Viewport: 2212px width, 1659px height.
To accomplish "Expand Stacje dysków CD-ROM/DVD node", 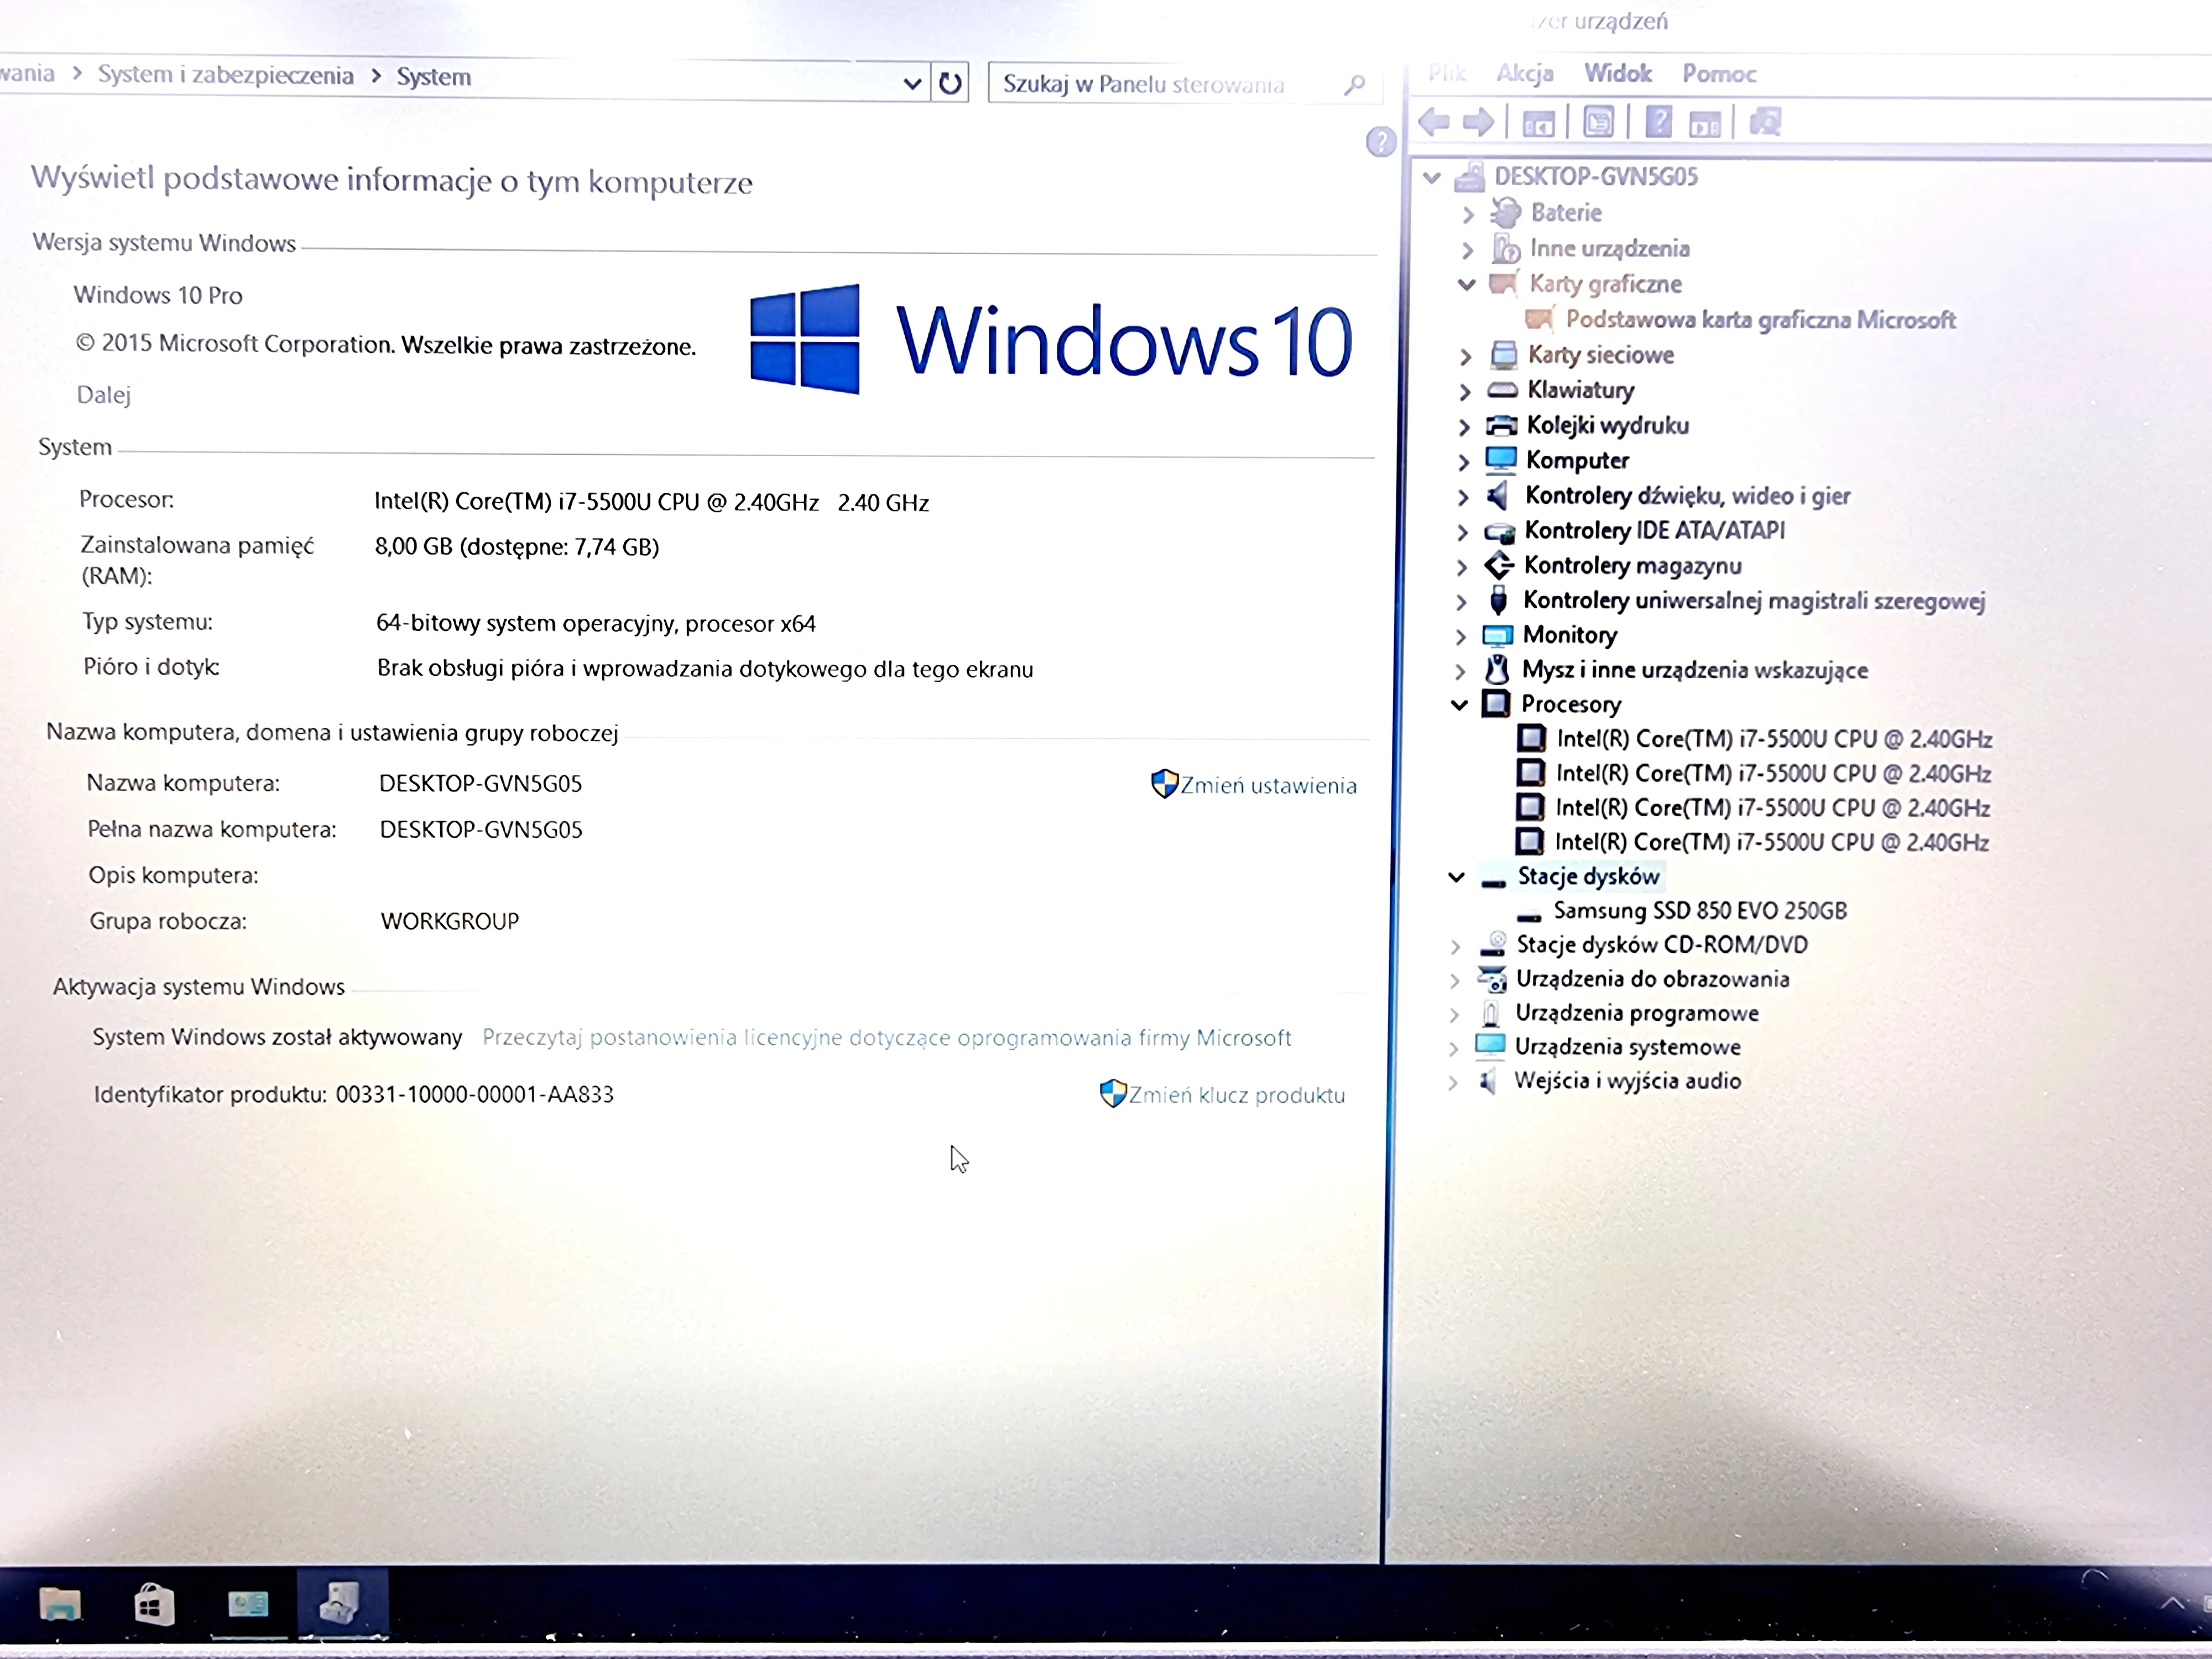I will coord(1455,946).
